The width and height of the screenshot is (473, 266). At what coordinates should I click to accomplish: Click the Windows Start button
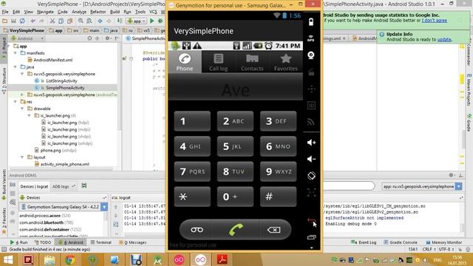click(x=8, y=259)
